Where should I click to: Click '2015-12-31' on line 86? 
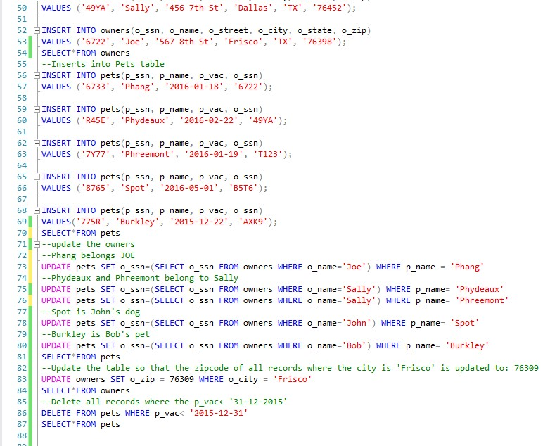coord(219,413)
